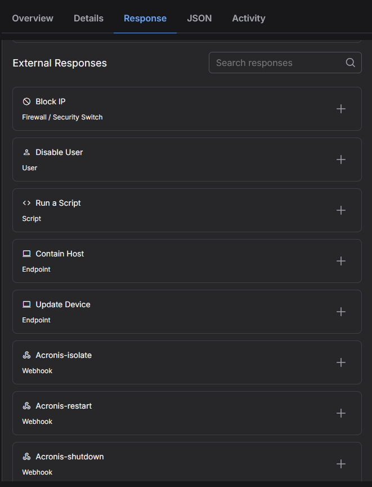
Task: Click the Block IP prohibited-circle icon
Action: (x=26, y=101)
